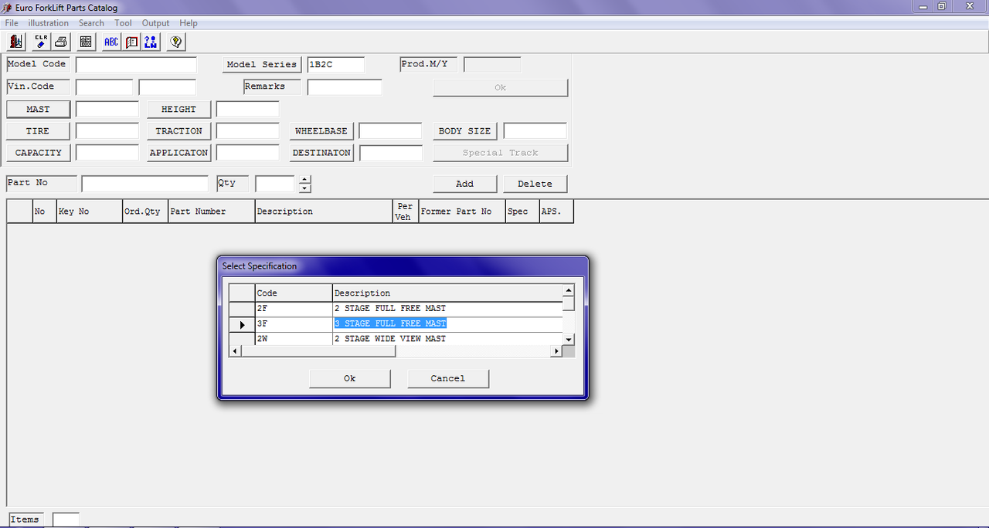Click the Add button
Viewport: 989px width, 528px height.
(x=464, y=184)
